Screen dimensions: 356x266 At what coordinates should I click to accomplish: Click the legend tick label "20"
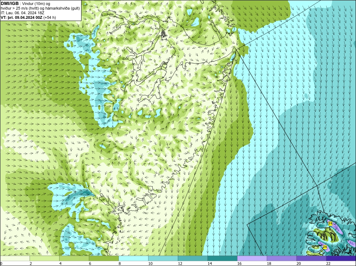tap(299, 264)
